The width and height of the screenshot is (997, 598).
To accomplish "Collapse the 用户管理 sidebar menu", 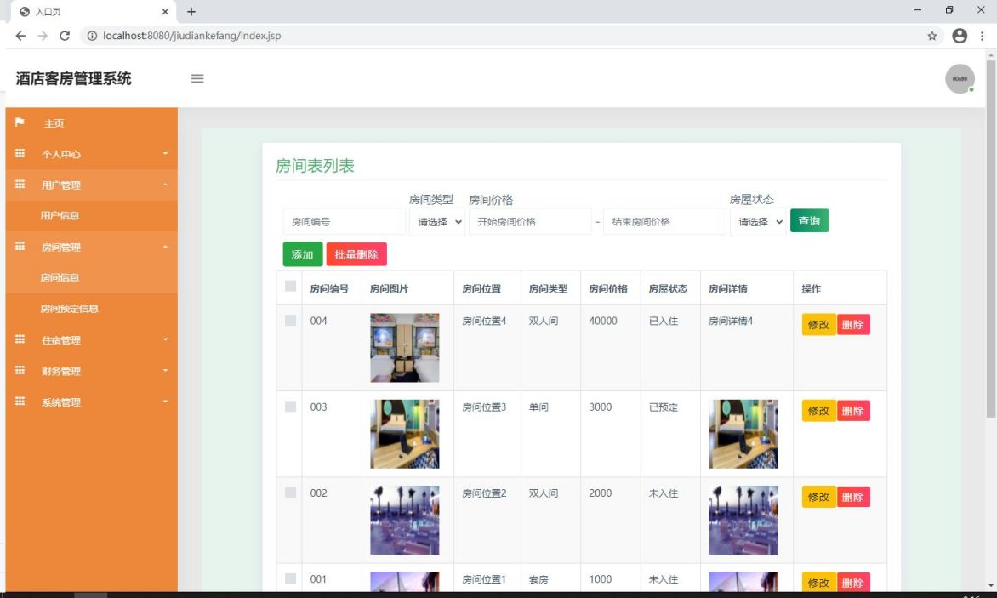I will point(92,185).
